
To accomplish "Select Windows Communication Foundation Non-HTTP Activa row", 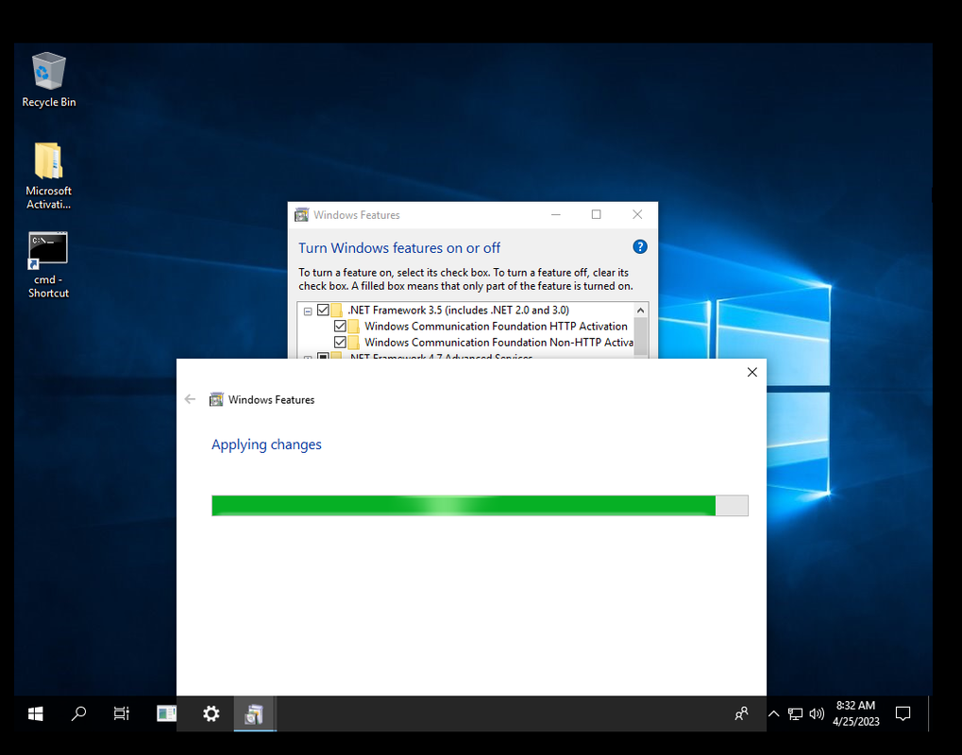I will [498, 342].
